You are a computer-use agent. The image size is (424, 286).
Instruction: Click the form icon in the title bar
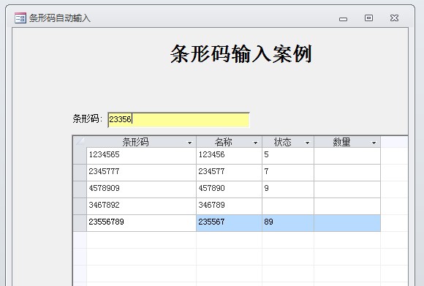click(20, 18)
